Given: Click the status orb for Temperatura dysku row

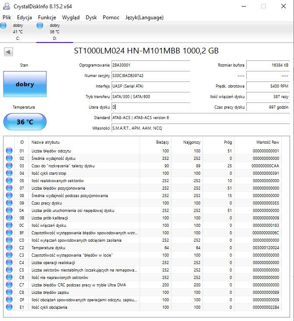Looking at the screenshot, I should (9, 248).
